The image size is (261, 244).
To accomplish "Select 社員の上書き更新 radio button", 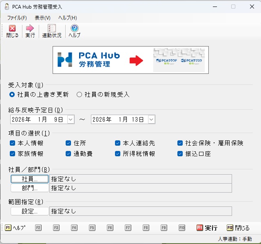I will (12, 95).
